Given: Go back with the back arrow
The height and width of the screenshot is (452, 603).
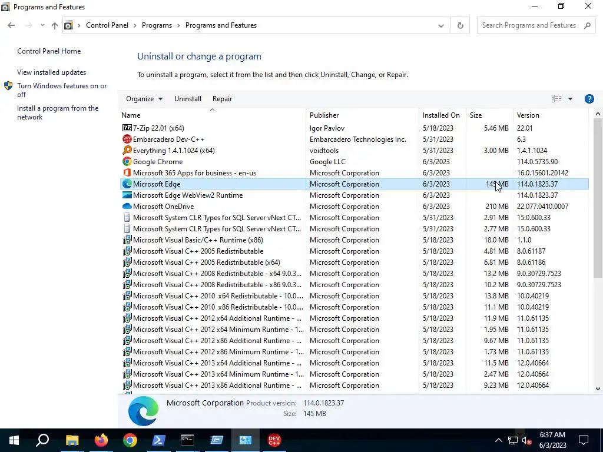Looking at the screenshot, I should click(x=11, y=25).
